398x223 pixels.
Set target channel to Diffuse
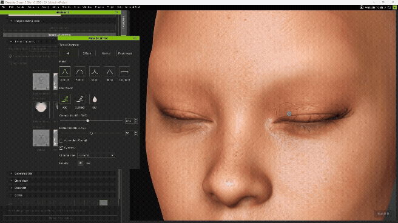(87, 53)
